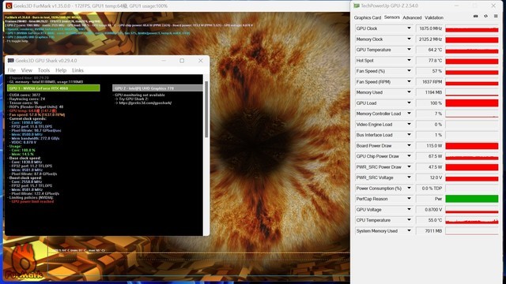Expand the PWR_SRC Power Draw dropdown
506x284 pixels.
409,166
